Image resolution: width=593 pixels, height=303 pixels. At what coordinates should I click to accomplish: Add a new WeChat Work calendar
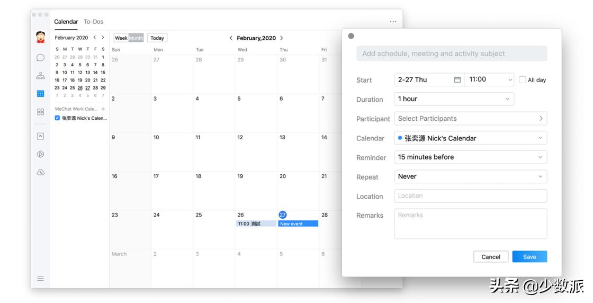coord(103,109)
